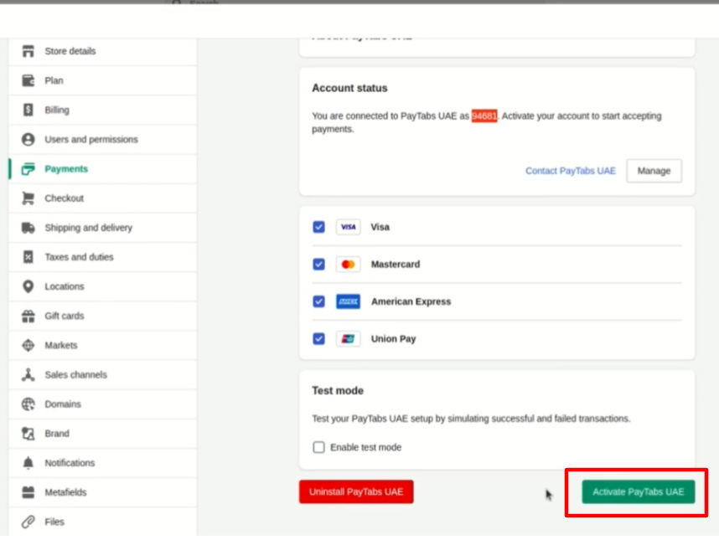Uncheck the Mastercard checkbox
The image size is (719, 540).
pos(318,265)
